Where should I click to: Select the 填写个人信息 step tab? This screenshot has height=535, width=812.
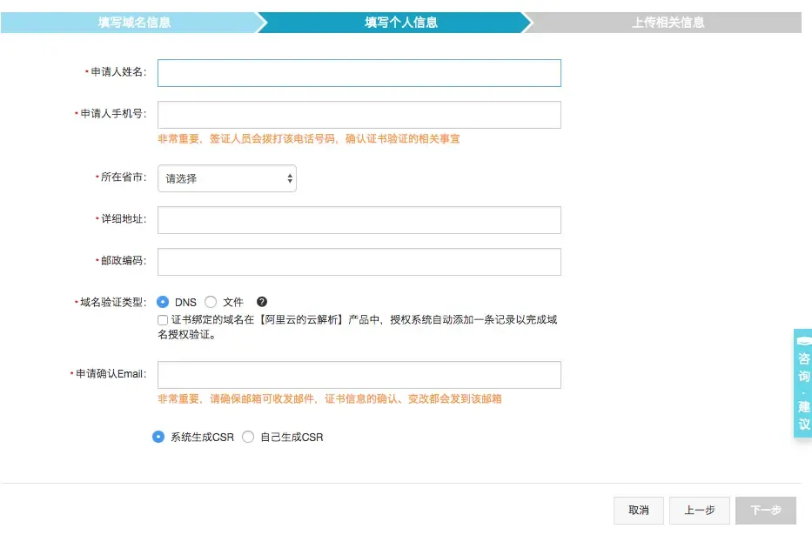[x=400, y=23]
